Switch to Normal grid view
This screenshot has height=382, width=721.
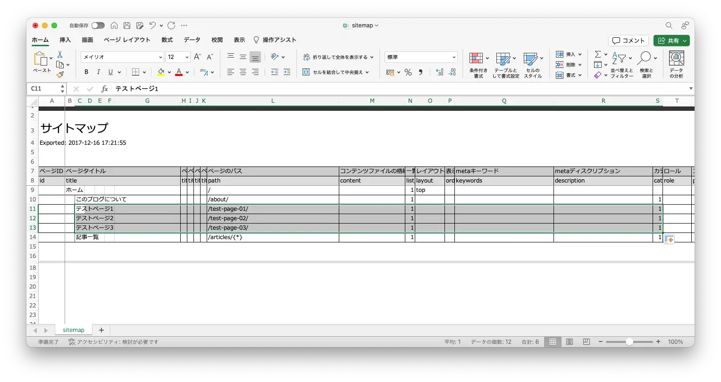point(553,341)
